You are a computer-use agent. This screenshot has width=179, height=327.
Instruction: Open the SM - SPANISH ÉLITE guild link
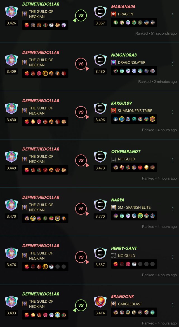pos(134,207)
